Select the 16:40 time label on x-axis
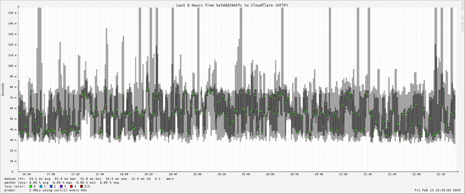 tap(27, 174)
